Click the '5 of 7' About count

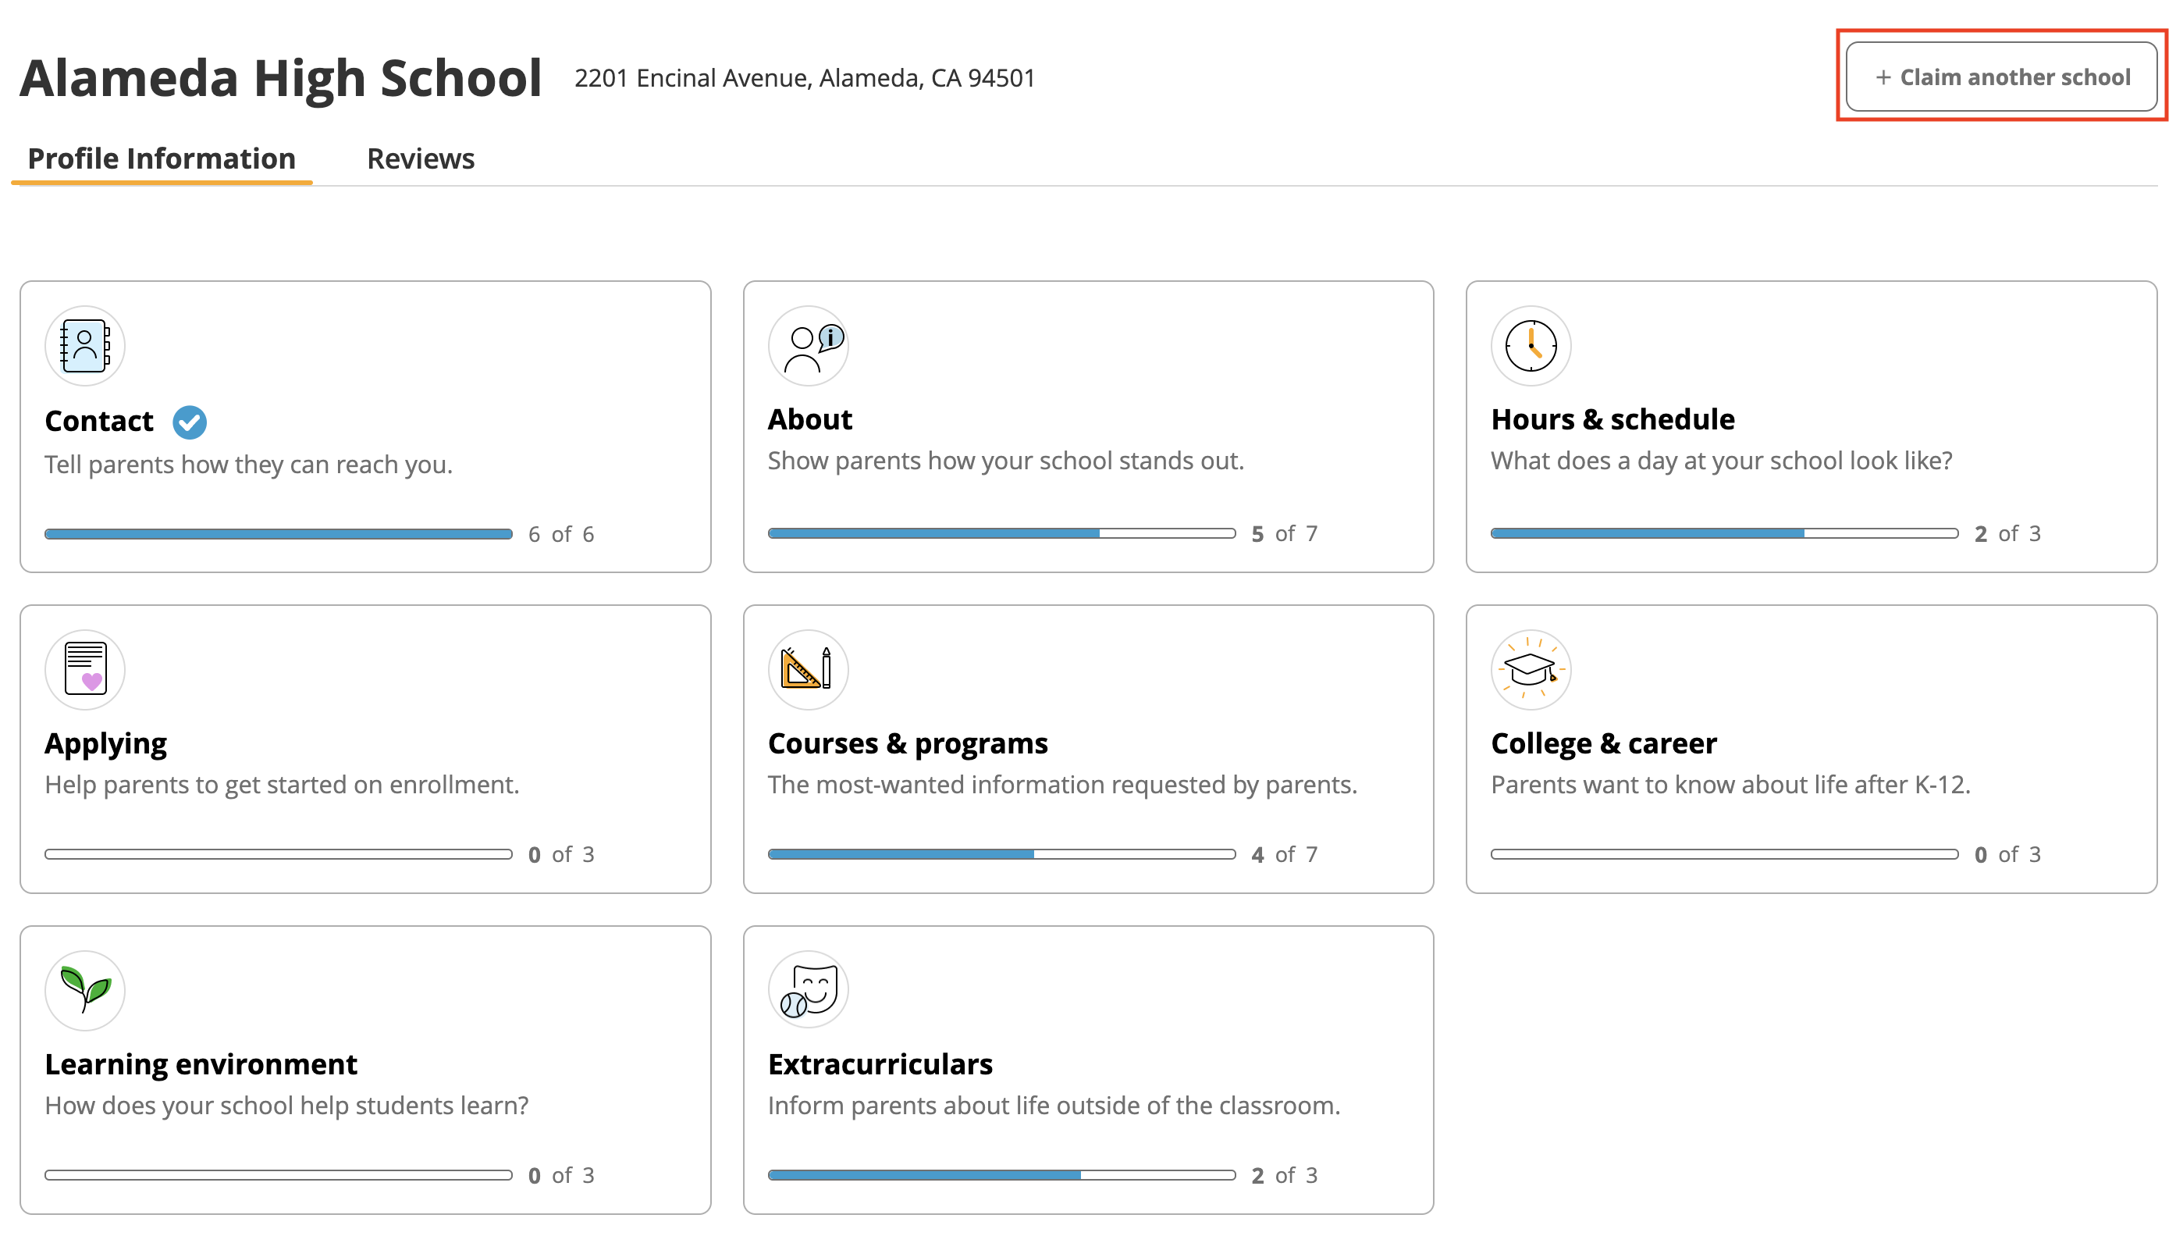pyautogui.click(x=1284, y=533)
